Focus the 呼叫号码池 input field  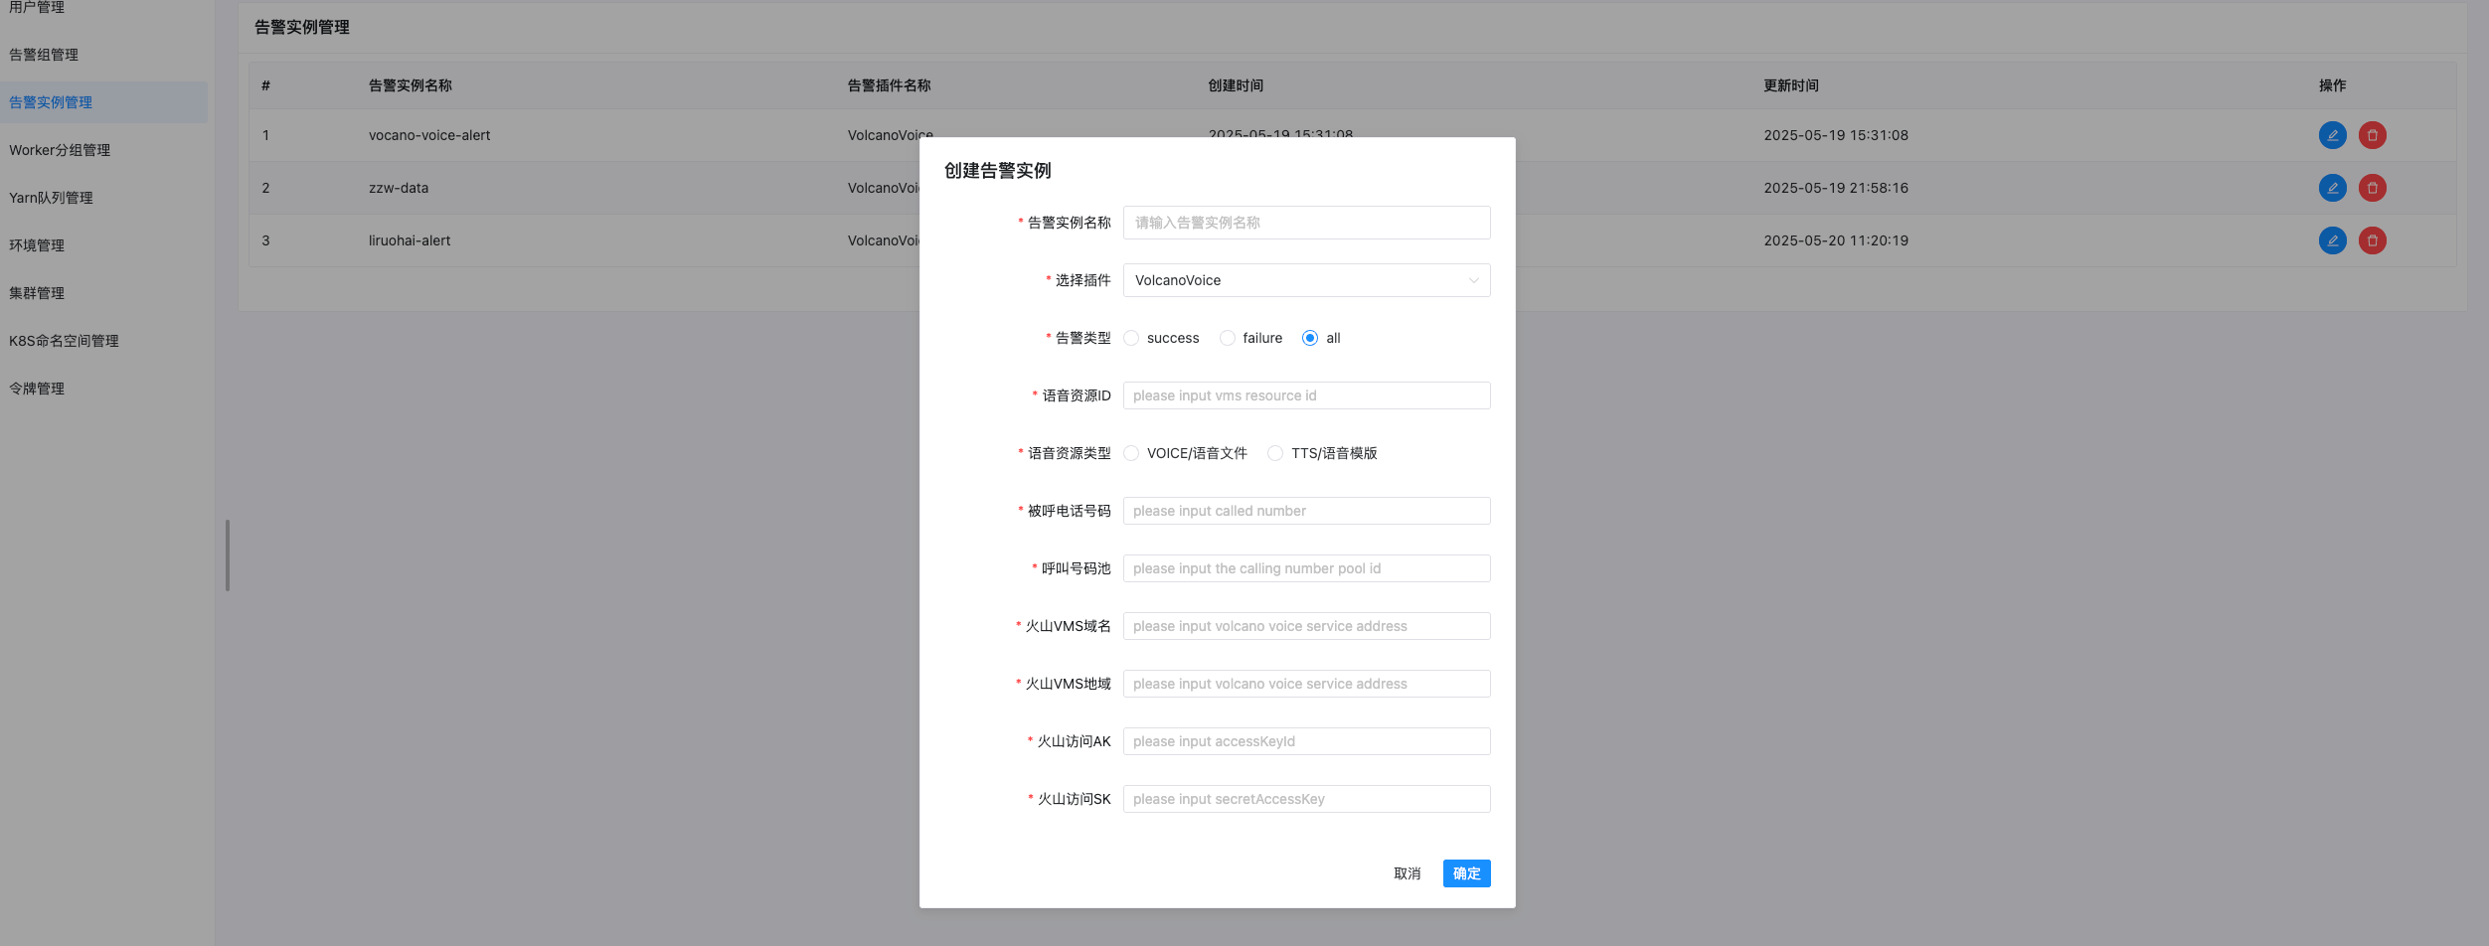(1306, 568)
